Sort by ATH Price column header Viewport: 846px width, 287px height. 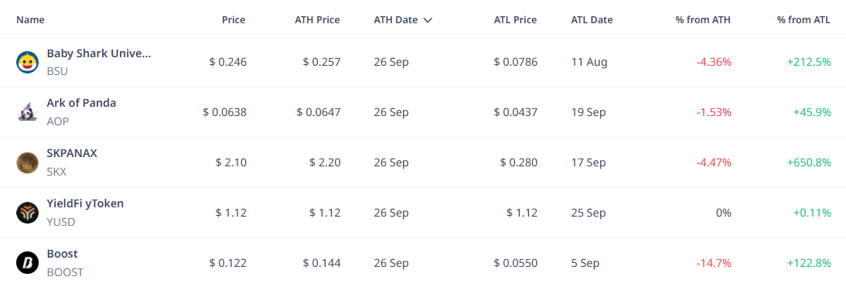[x=317, y=20]
